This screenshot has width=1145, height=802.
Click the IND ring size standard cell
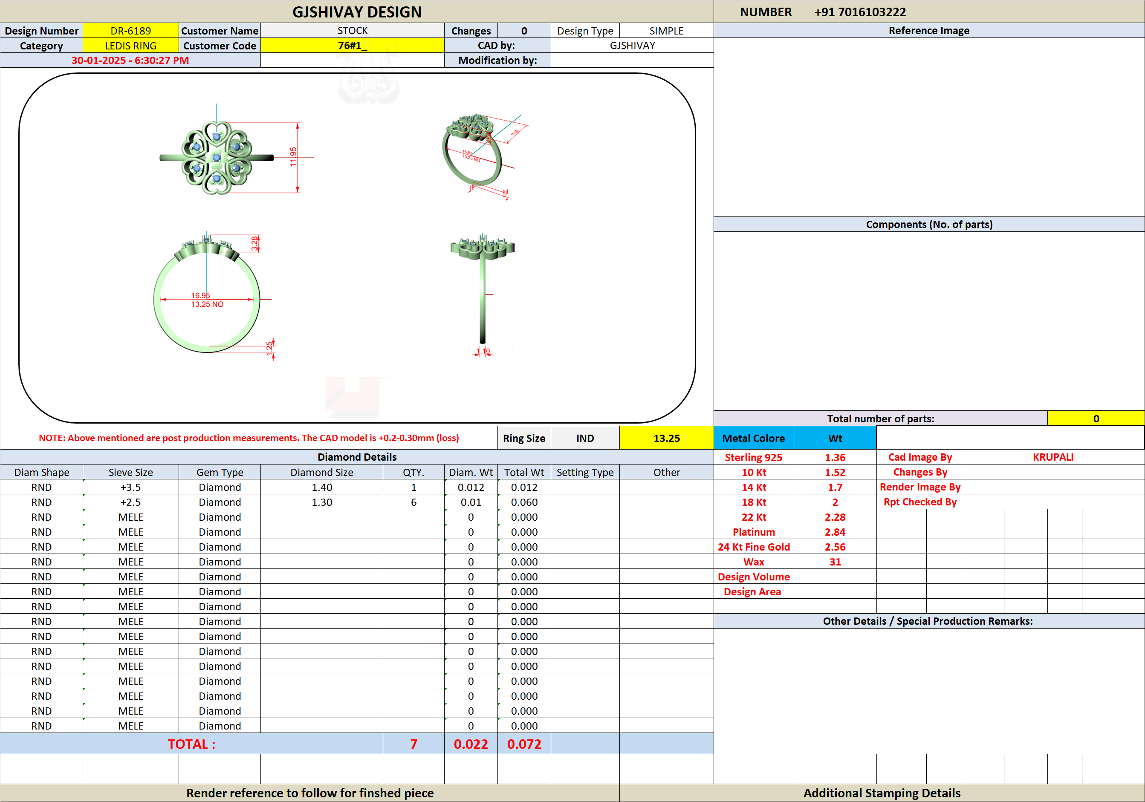point(585,438)
